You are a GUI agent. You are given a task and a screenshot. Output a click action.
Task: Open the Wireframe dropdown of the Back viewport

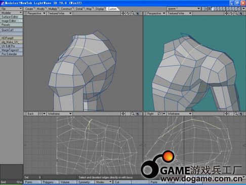click(60, 114)
